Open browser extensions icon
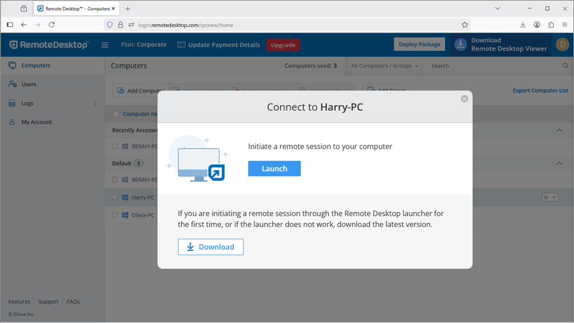574x323 pixels. pyautogui.click(x=551, y=25)
